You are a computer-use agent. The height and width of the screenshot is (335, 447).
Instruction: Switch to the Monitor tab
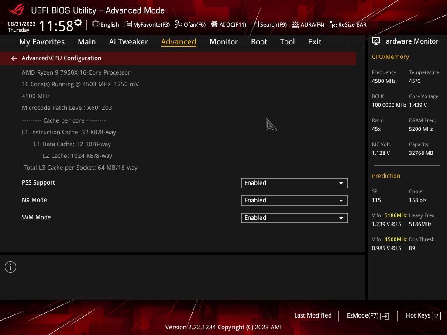click(x=223, y=42)
